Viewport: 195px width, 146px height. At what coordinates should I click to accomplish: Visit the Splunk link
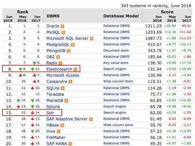pos(53,107)
